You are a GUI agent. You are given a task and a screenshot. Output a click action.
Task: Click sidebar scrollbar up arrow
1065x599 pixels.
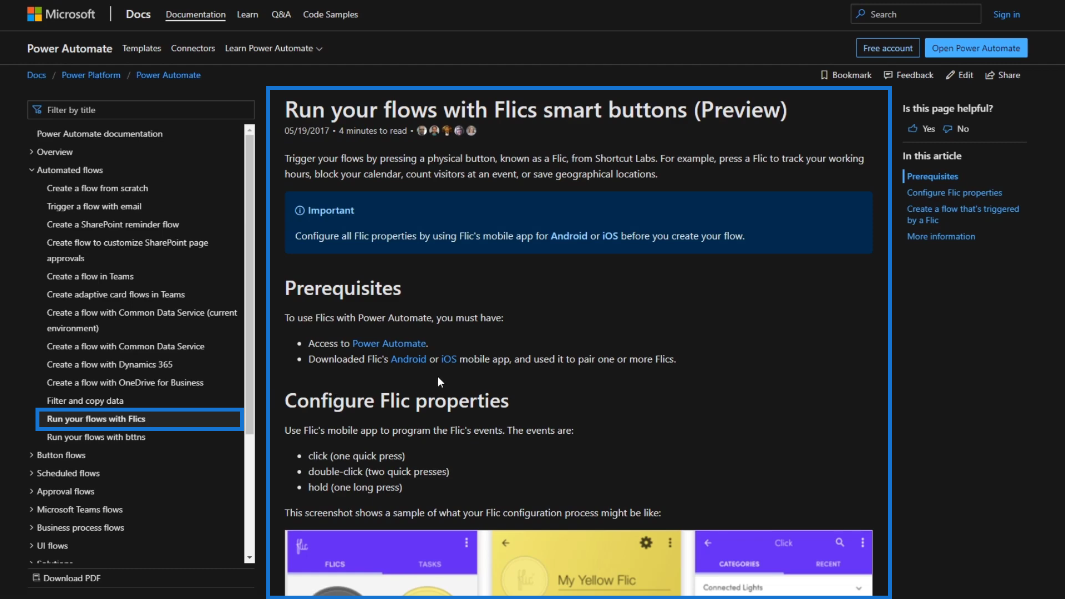tap(250, 130)
